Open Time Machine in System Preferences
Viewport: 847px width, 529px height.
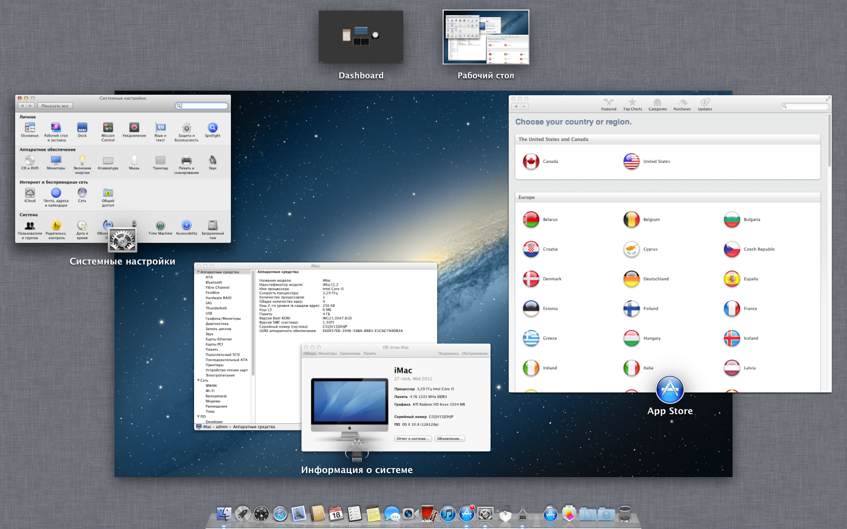coord(160,228)
